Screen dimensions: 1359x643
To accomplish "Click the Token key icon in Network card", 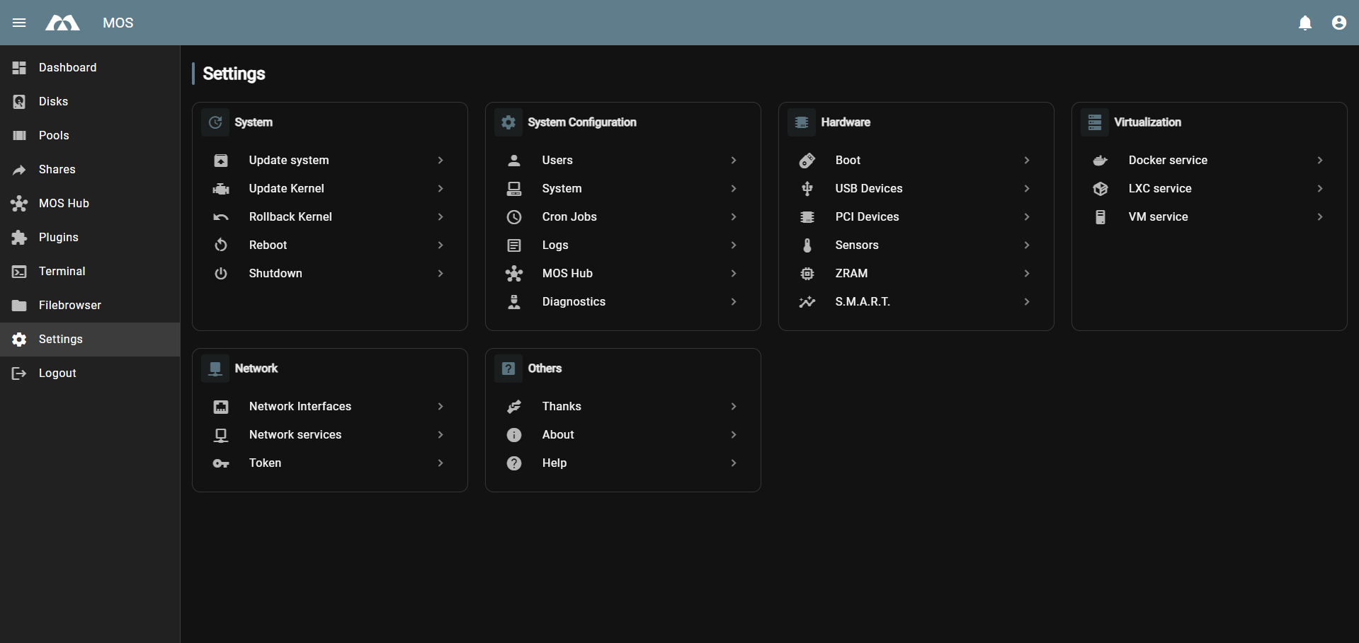I will pyautogui.click(x=221, y=463).
